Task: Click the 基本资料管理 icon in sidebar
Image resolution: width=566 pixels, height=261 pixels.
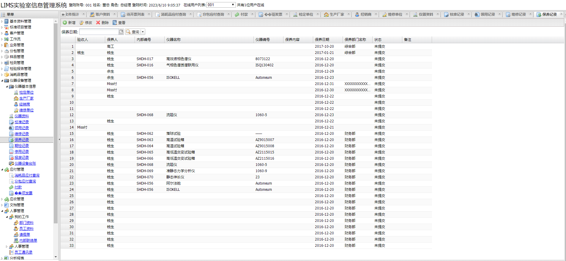Action: point(7,21)
